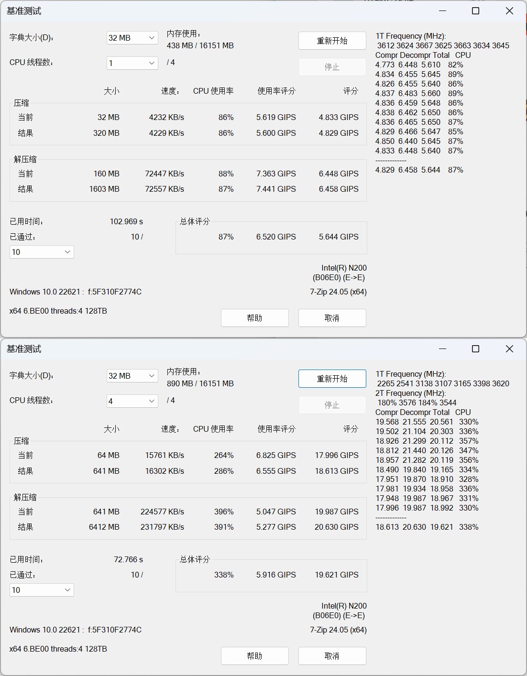Viewport: 527px width, 676px height.
Task: Click elapsed time 72.766 s
Action: coord(128,559)
